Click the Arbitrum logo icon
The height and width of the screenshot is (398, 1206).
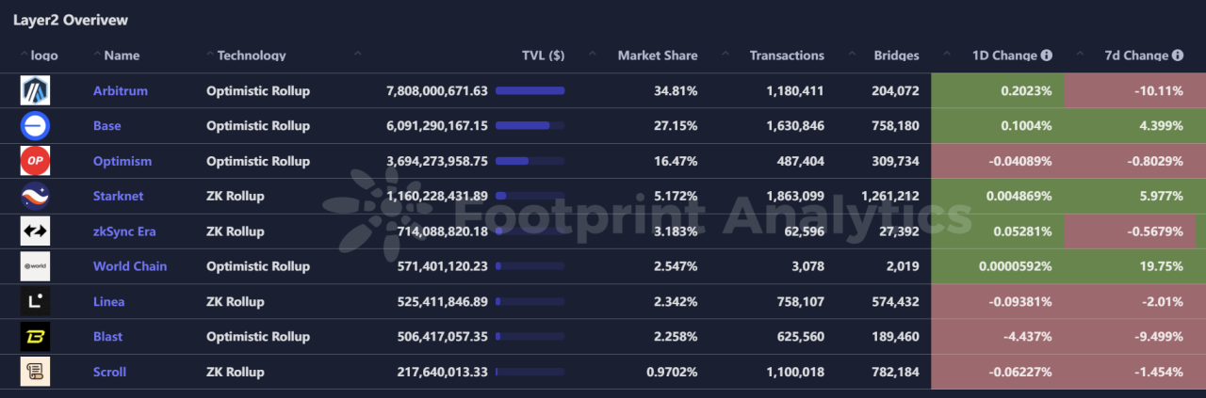(35, 90)
